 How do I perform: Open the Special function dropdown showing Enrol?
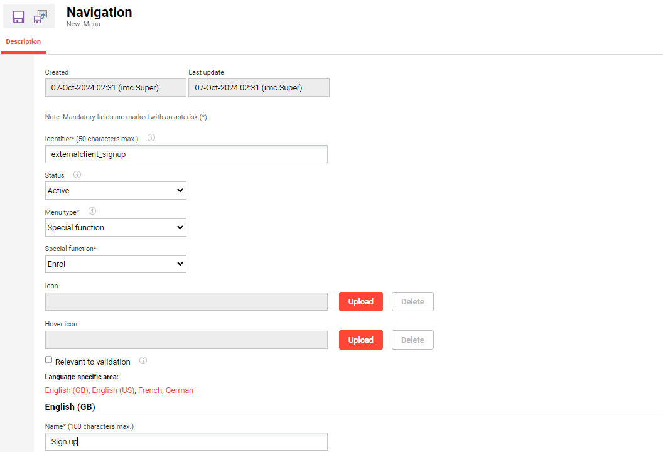pyautogui.click(x=116, y=264)
